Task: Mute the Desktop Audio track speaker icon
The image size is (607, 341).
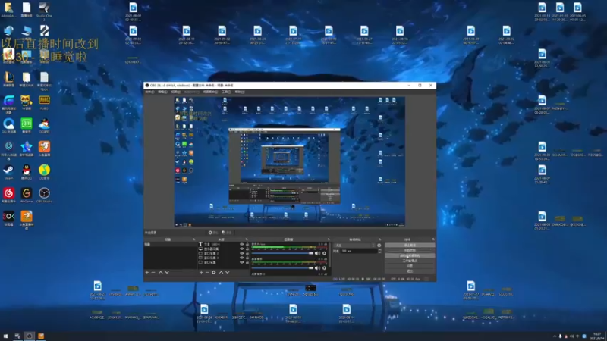Action: [317, 268]
